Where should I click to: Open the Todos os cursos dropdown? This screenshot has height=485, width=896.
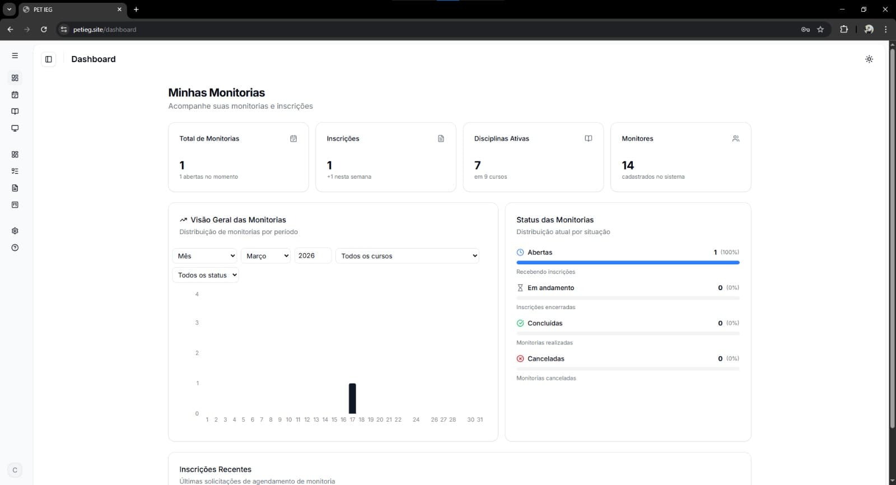407,256
